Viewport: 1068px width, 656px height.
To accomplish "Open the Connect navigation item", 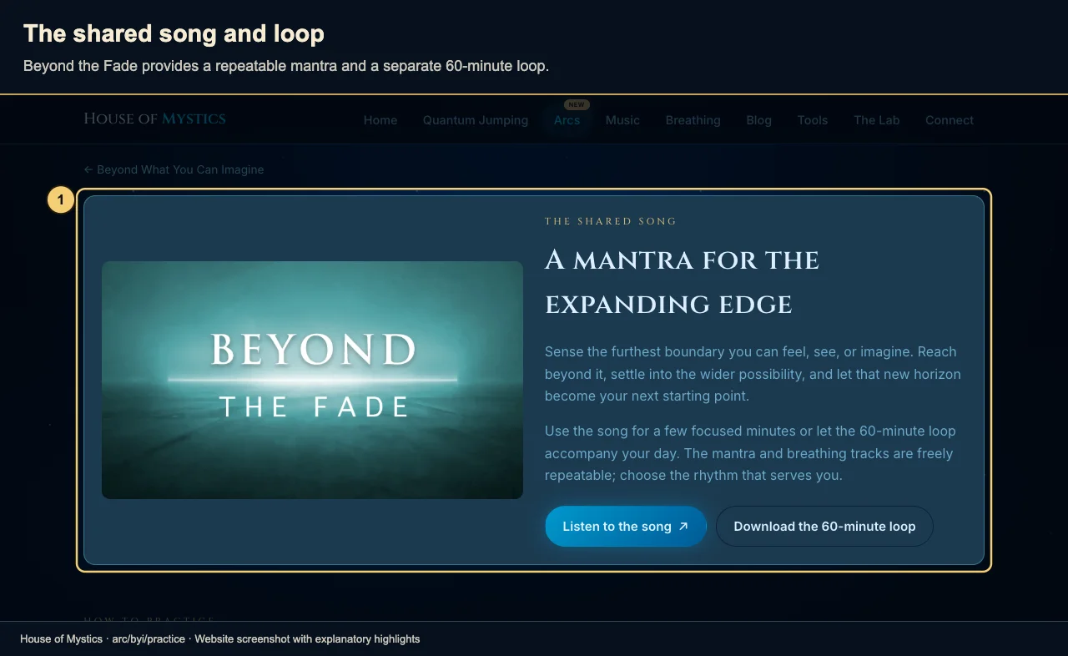I will [x=950, y=120].
